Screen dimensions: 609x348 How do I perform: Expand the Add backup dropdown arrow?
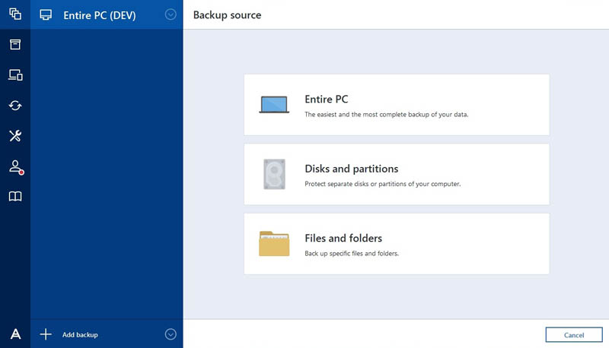pos(171,334)
